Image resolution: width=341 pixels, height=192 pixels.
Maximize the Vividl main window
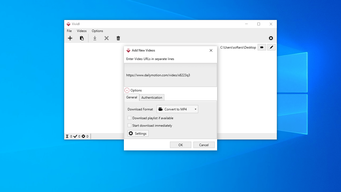tap(259, 24)
